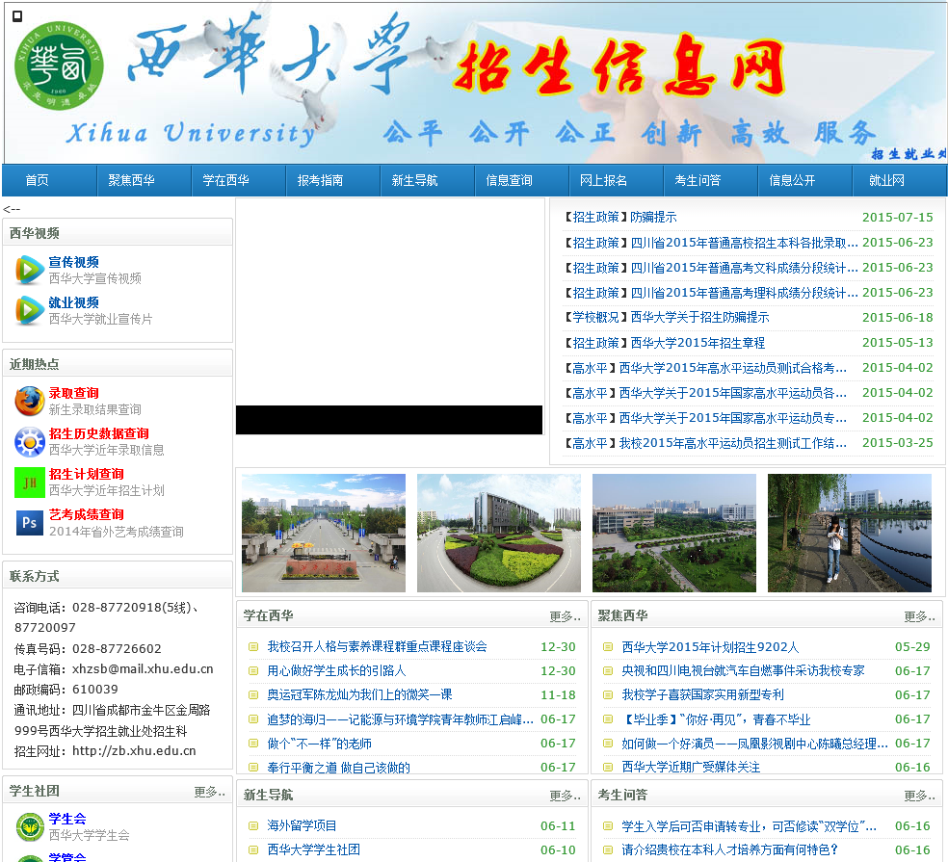Click the 宣传视频 title link
Viewport: 948px width, 862px height.
click(74, 262)
